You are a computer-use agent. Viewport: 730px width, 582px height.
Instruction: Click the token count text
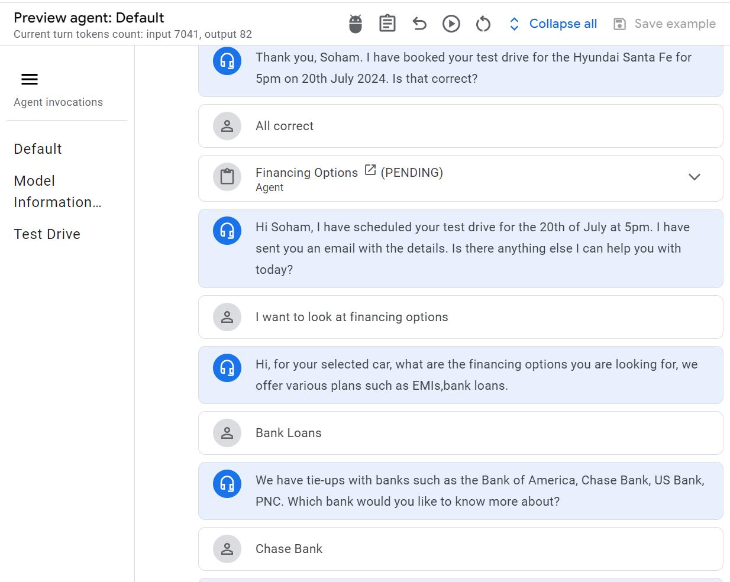[x=133, y=34]
